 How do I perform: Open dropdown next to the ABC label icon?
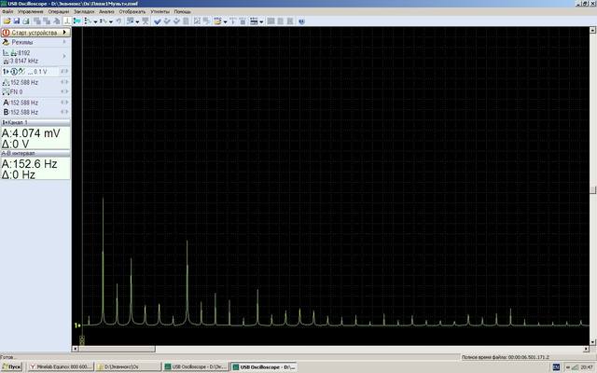(x=226, y=21)
